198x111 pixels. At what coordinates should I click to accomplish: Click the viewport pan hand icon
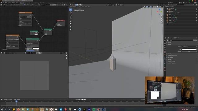[x=162, y=18]
